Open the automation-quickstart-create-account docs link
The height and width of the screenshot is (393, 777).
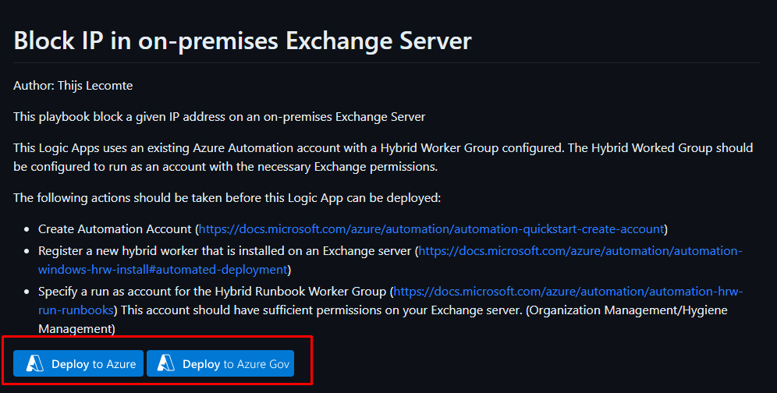pos(431,229)
